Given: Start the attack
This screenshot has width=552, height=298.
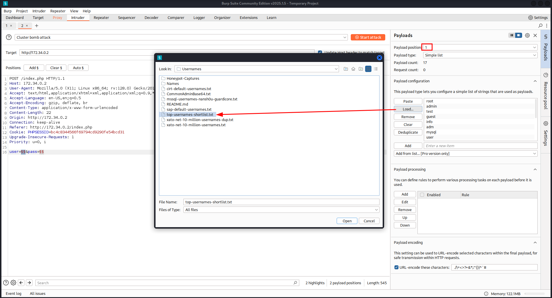Looking at the screenshot, I should (x=368, y=37).
